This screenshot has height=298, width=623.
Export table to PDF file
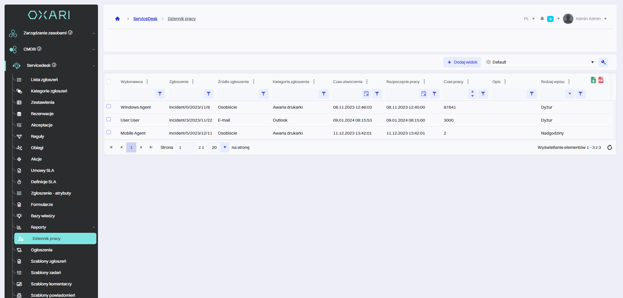tap(601, 80)
